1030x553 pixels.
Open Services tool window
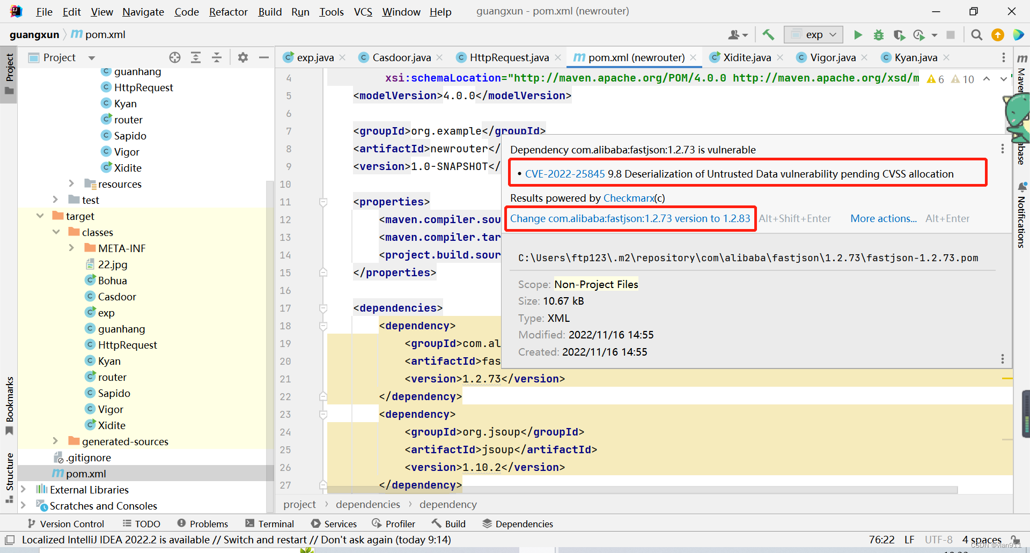point(334,523)
